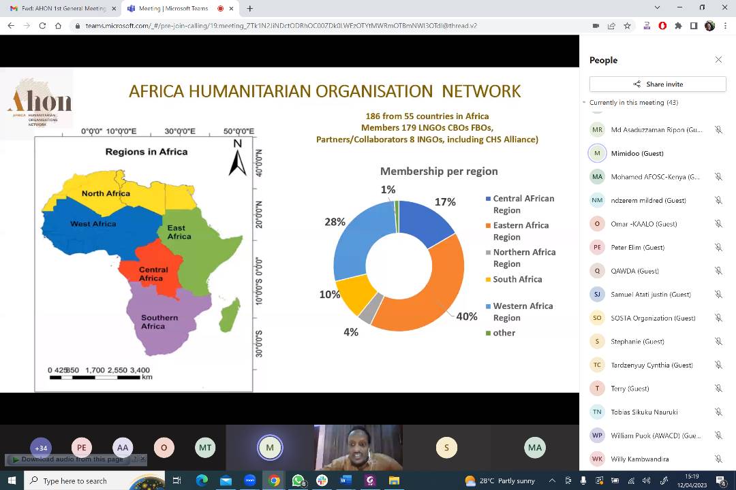This screenshot has width=736, height=490.
Task: Open the Share invite option
Action: [x=657, y=84]
